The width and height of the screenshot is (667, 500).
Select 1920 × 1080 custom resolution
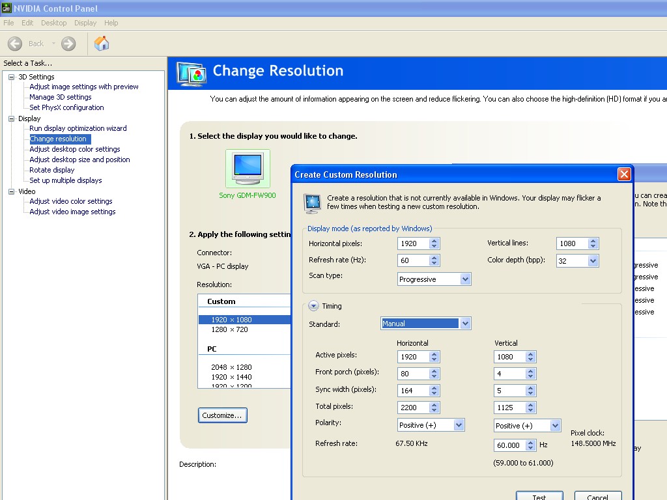244,320
